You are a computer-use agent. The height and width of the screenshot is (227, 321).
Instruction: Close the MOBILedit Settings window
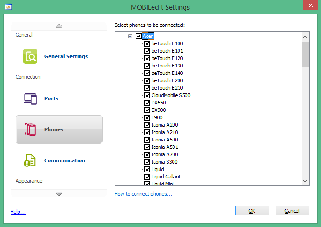click(310, 6)
